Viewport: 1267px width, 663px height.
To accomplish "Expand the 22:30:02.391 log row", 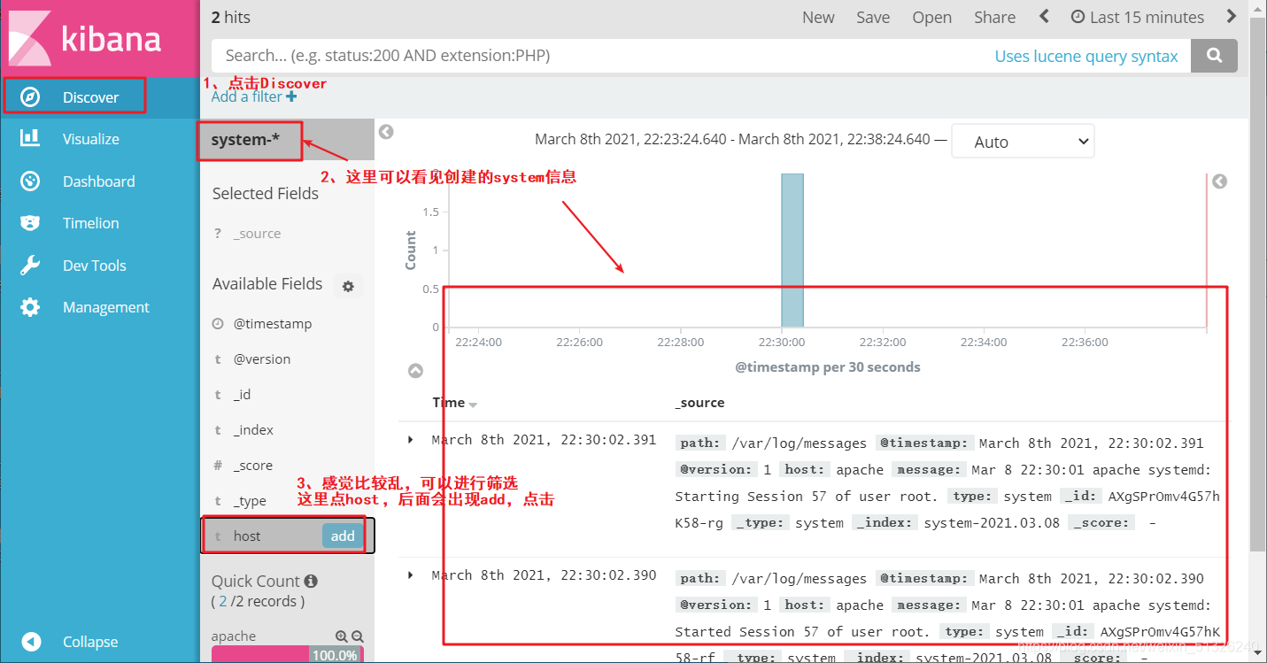I will point(410,440).
